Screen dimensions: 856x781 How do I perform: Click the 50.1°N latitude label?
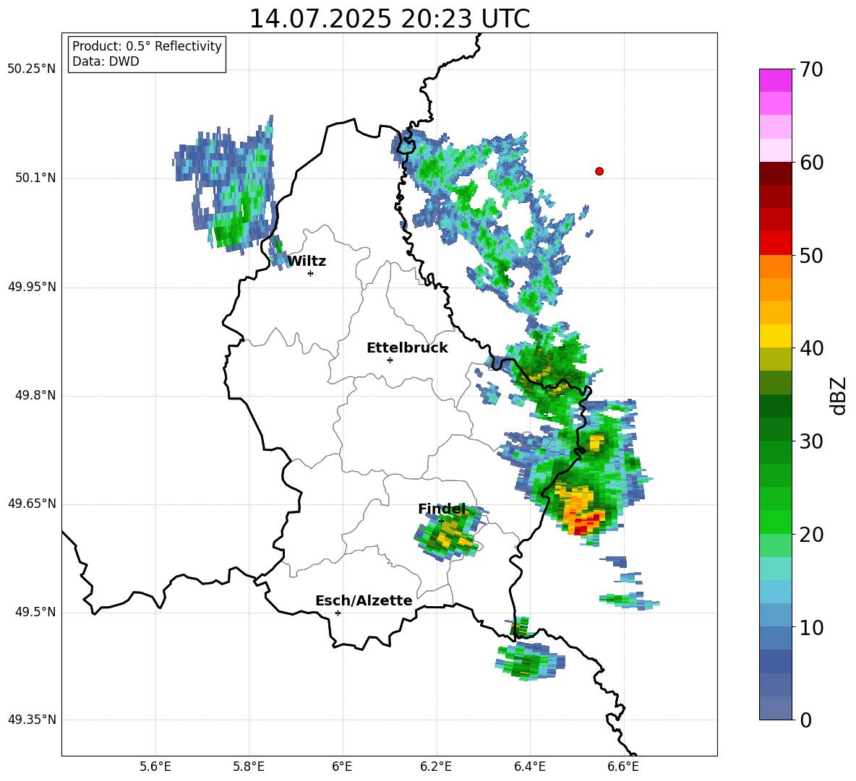pyautogui.click(x=35, y=178)
